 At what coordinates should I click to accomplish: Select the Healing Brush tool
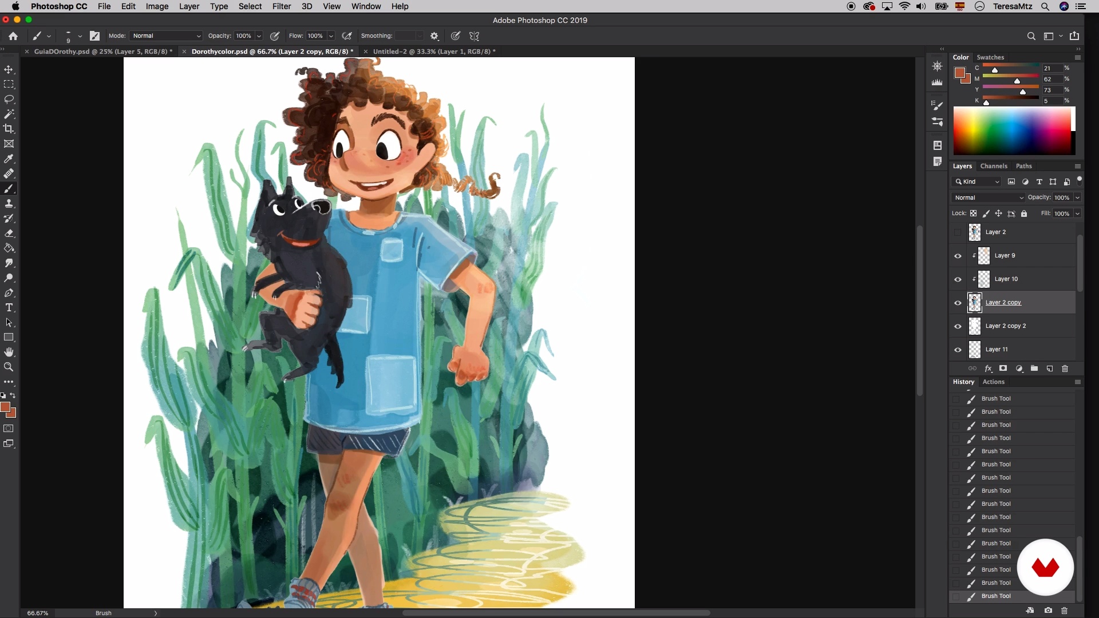[x=9, y=173]
